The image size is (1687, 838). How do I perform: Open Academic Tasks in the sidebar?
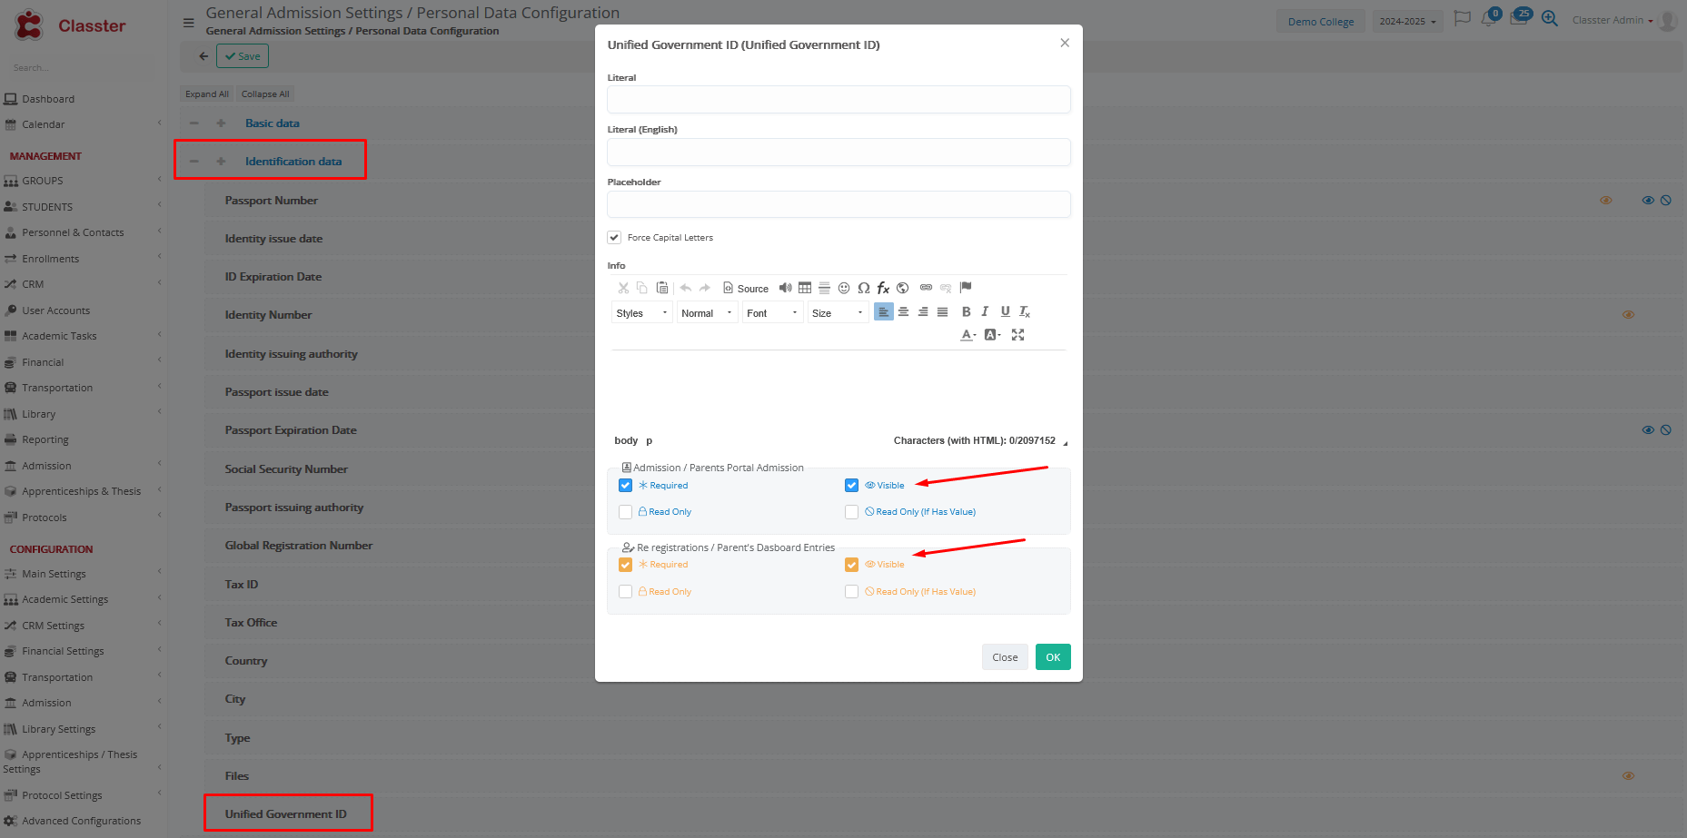pyautogui.click(x=59, y=336)
